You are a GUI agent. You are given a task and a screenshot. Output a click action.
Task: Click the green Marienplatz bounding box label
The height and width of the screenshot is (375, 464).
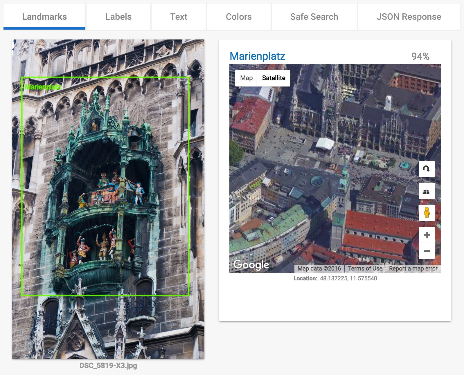click(42, 87)
